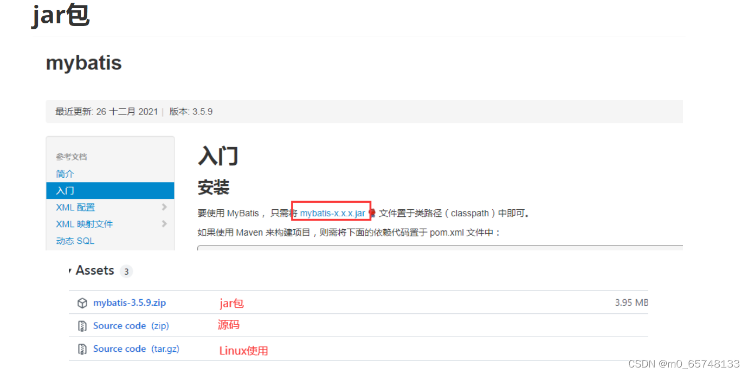Open the 简介 section in the sidebar

point(65,173)
